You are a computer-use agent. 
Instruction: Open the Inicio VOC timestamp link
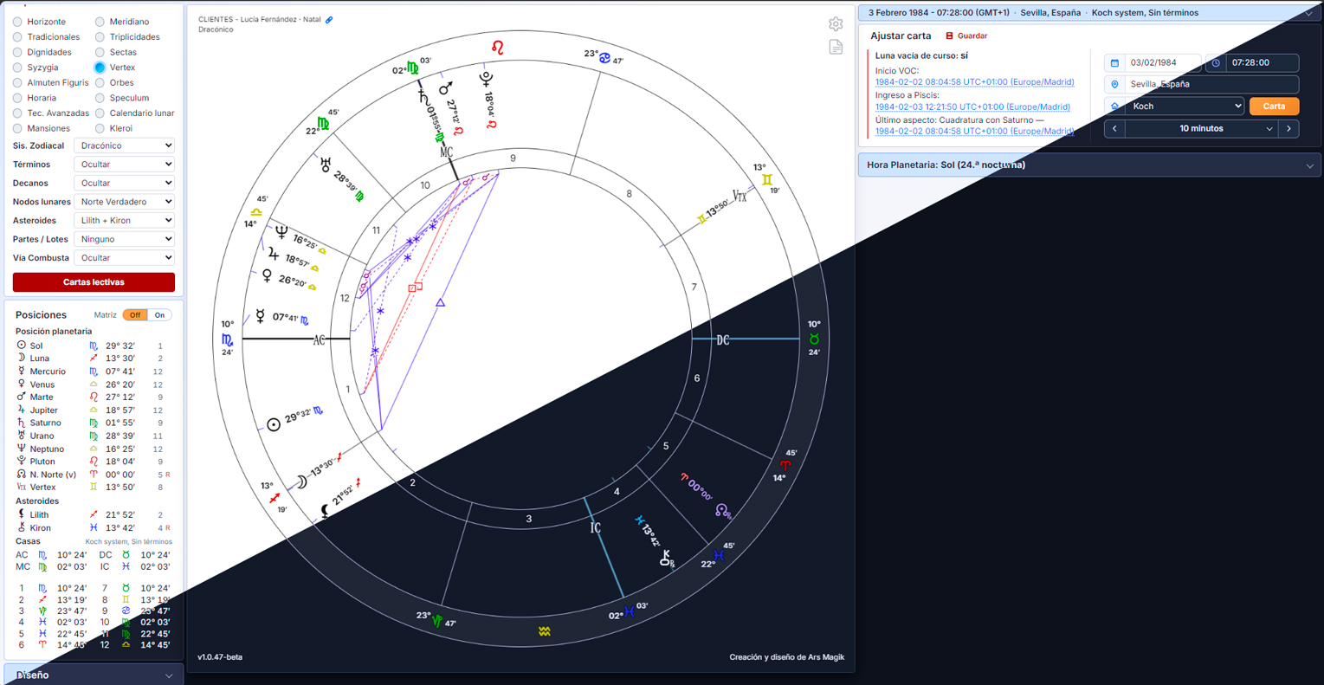coord(974,82)
